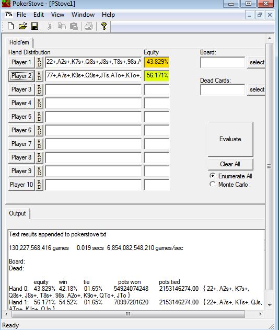Click the RD button beside Player 3
This screenshot has width=279, height=330.
39,89
